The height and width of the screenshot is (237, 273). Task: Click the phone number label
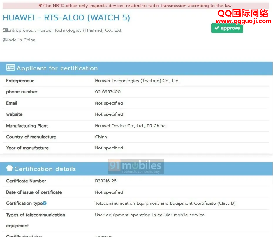[x=22, y=92]
